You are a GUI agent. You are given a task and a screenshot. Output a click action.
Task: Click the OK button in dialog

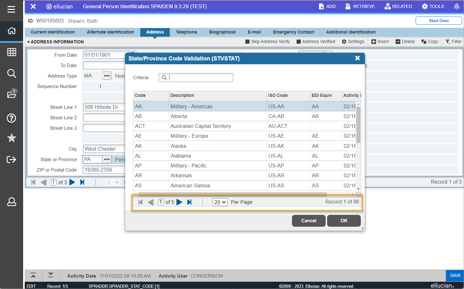pos(344,221)
